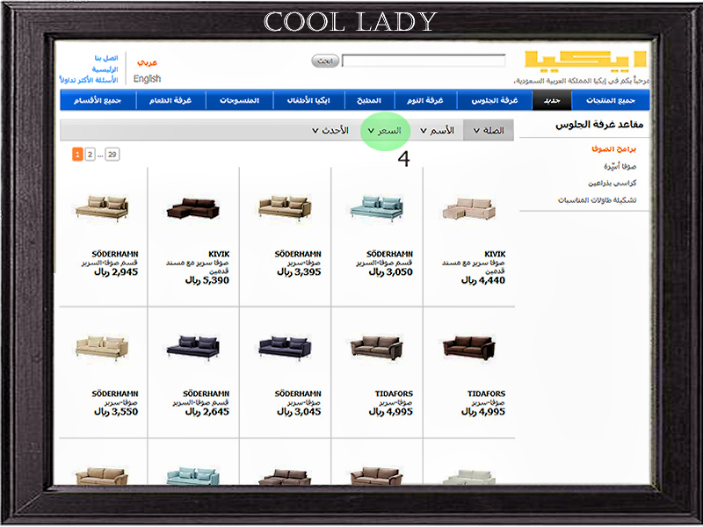Click the 3,045 ريال price

[x=299, y=412]
